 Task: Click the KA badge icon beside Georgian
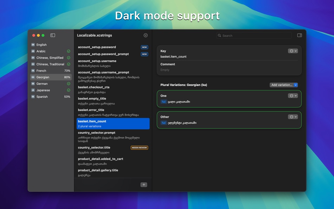click(33, 77)
